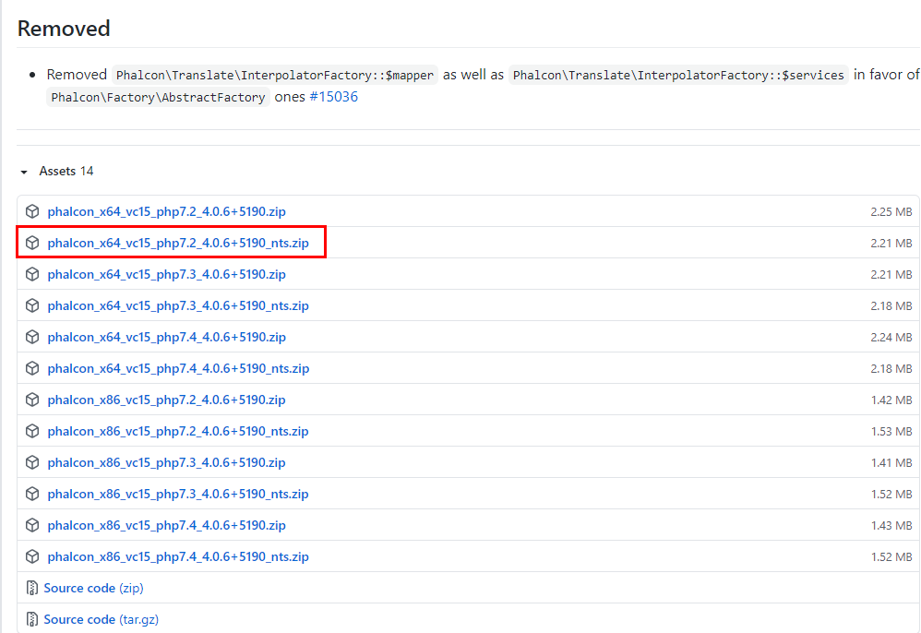Click package icon beside phalcon_x86_vc15_php7.2_4.0.6+5190_nts.zip
Viewport: 921px width, 633px height.
[x=32, y=431]
